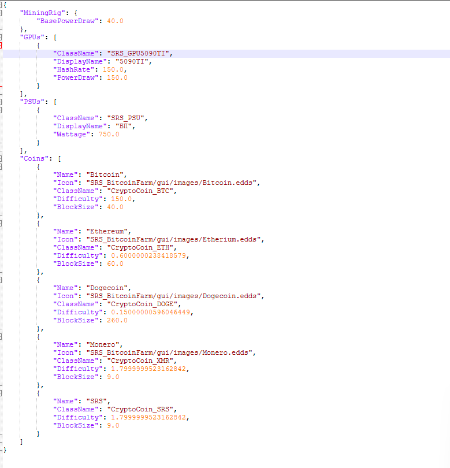This screenshot has width=450, height=468.
Task: Collapse the red fold marker of GPU object
Action: tap(1, 46)
